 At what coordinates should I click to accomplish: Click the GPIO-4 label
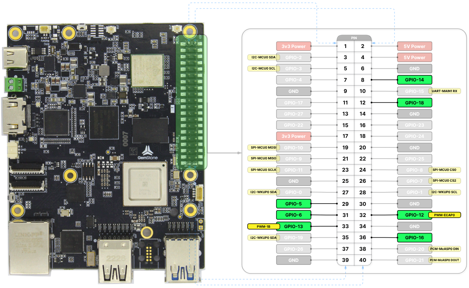point(293,80)
